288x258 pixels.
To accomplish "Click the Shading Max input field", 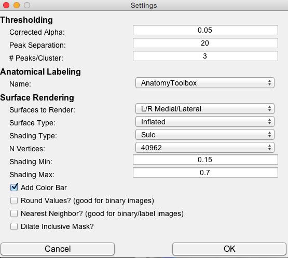I will pos(205,173).
